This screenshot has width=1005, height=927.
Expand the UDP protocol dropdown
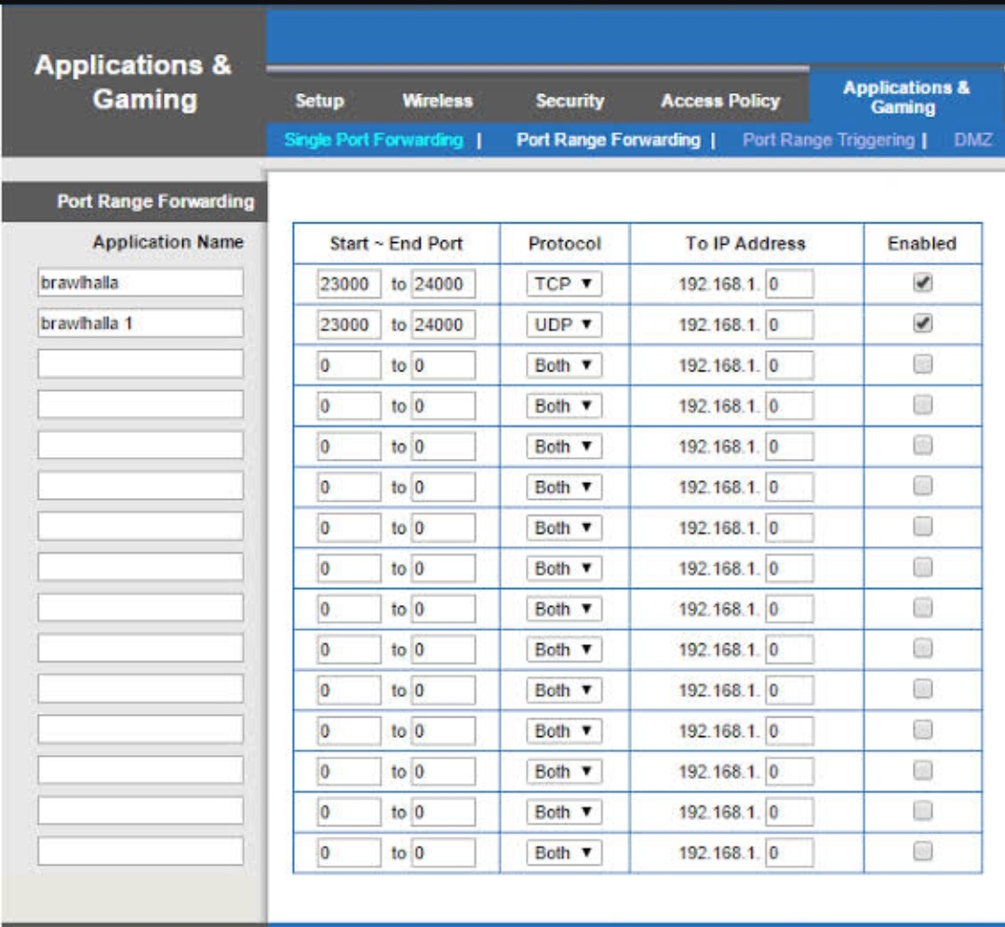(x=564, y=325)
